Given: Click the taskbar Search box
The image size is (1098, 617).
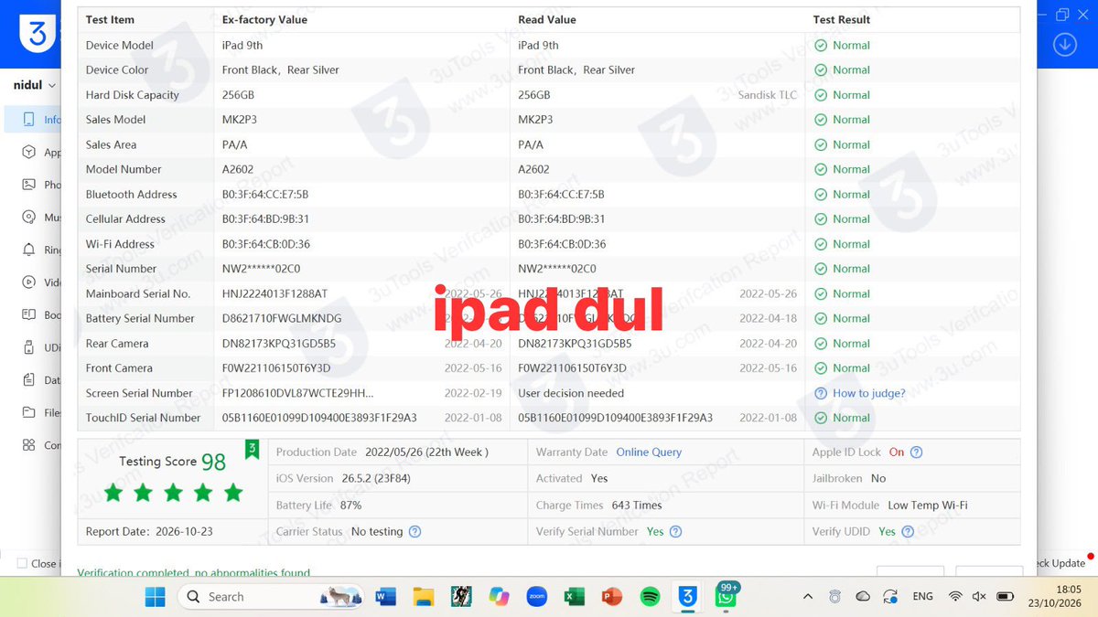Looking at the screenshot, I should [x=269, y=597].
